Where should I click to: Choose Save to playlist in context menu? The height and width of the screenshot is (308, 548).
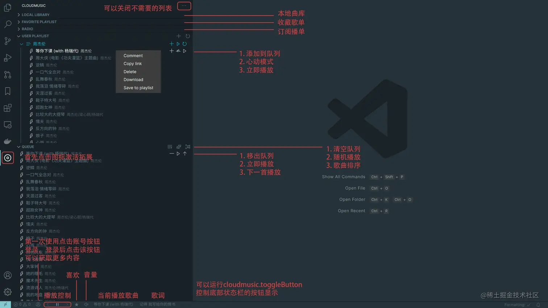point(138,88)
